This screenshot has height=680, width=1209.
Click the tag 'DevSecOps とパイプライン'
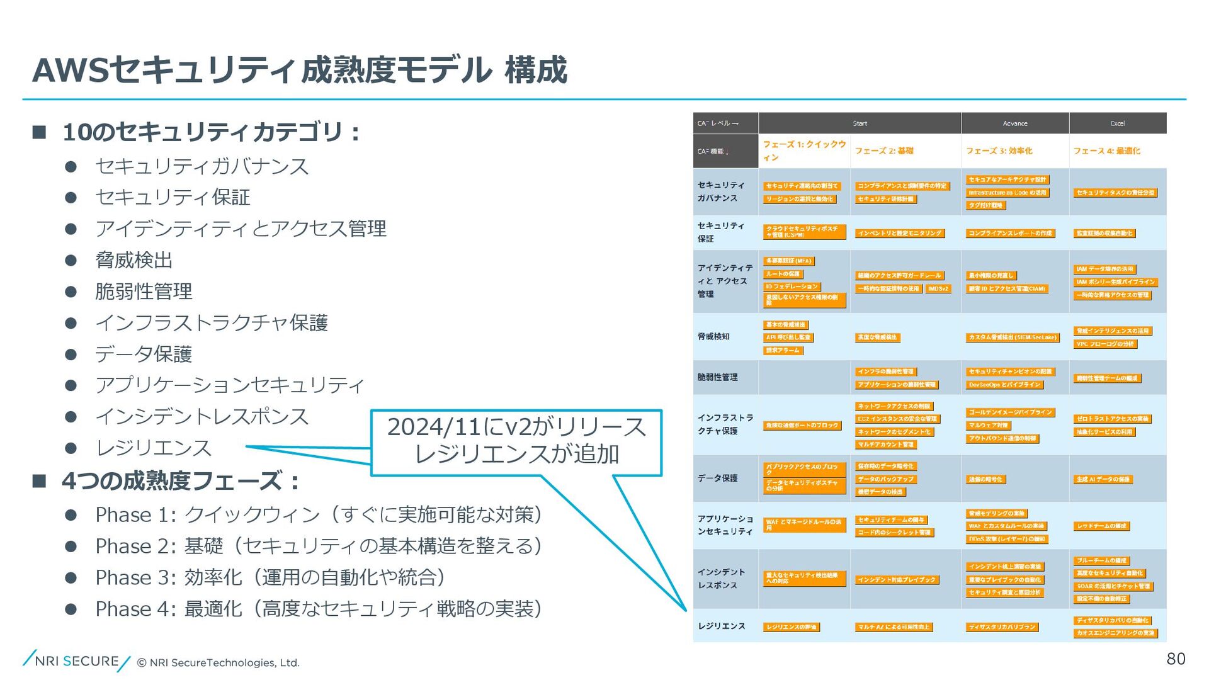point(1004,385)
